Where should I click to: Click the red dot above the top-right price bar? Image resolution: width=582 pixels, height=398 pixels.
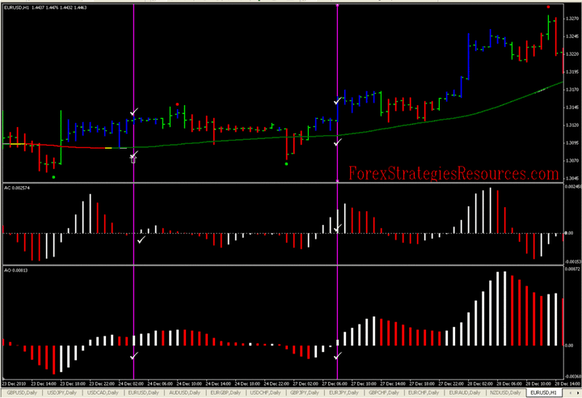(x=548, y=7)
